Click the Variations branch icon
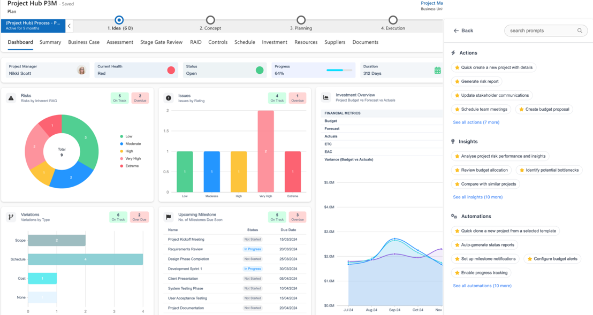 [x=11, y=217]
